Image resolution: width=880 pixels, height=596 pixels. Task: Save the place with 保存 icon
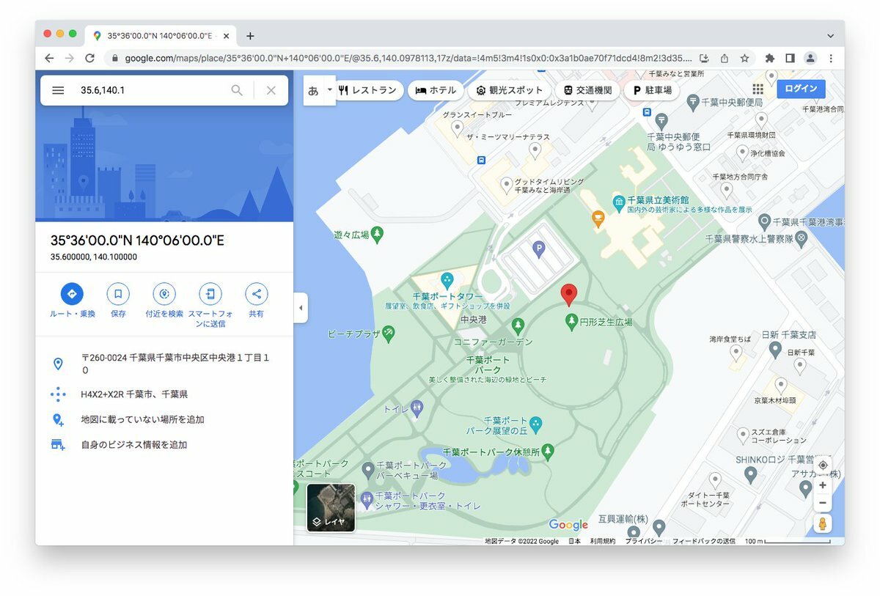(118, 294)
